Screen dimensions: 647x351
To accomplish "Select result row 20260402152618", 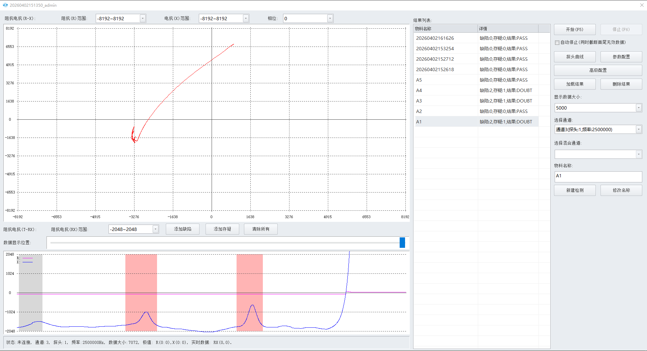I will [476, 69].
